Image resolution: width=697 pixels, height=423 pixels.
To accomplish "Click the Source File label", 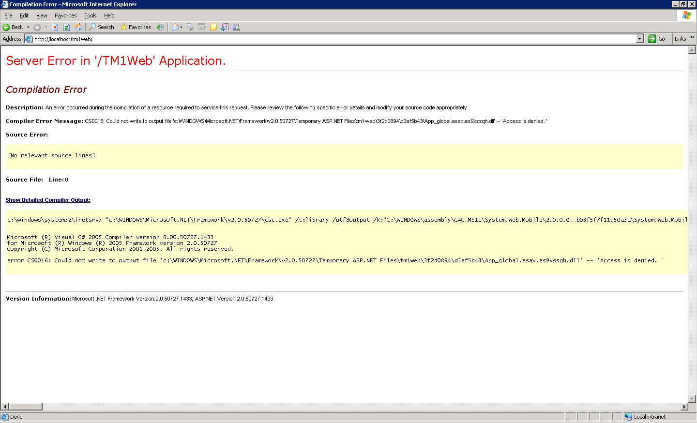I will [x=24, y=180].
